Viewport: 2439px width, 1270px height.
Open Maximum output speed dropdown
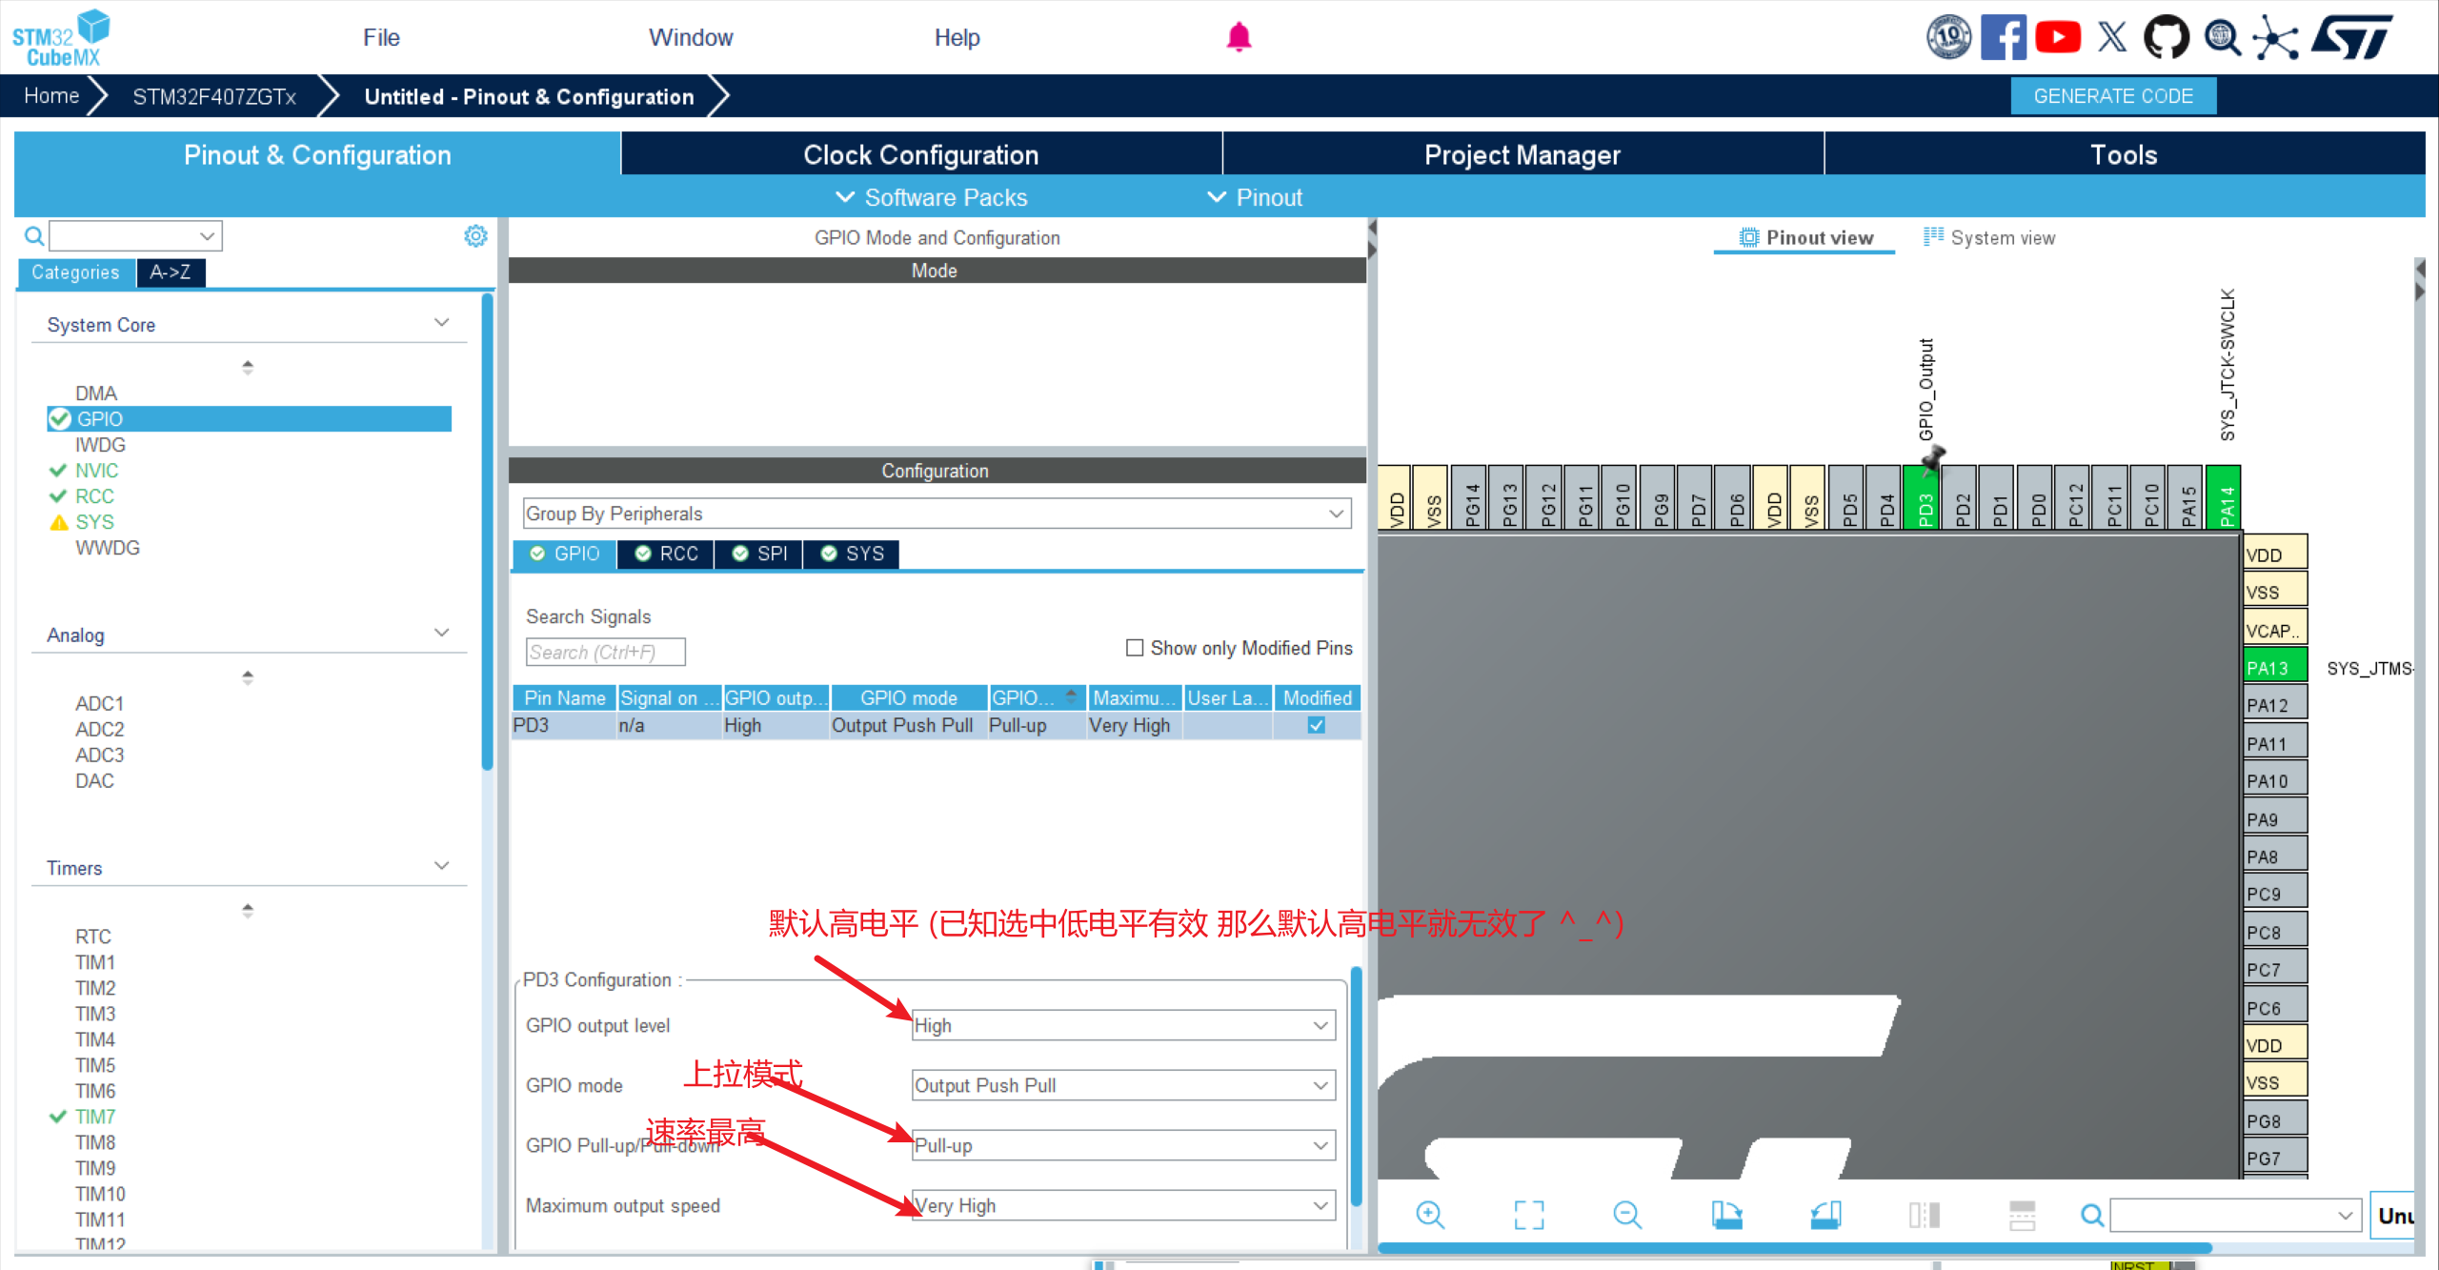[1123, 1205]
